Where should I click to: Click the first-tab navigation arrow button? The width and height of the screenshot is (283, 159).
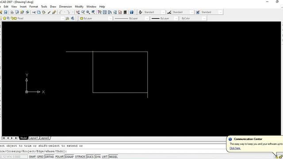[4, 138]
